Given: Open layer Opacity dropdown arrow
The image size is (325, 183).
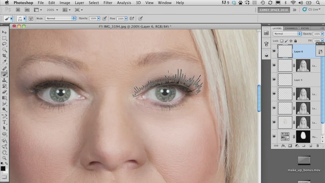Looking at the screenshot, I should coord(322,34).
